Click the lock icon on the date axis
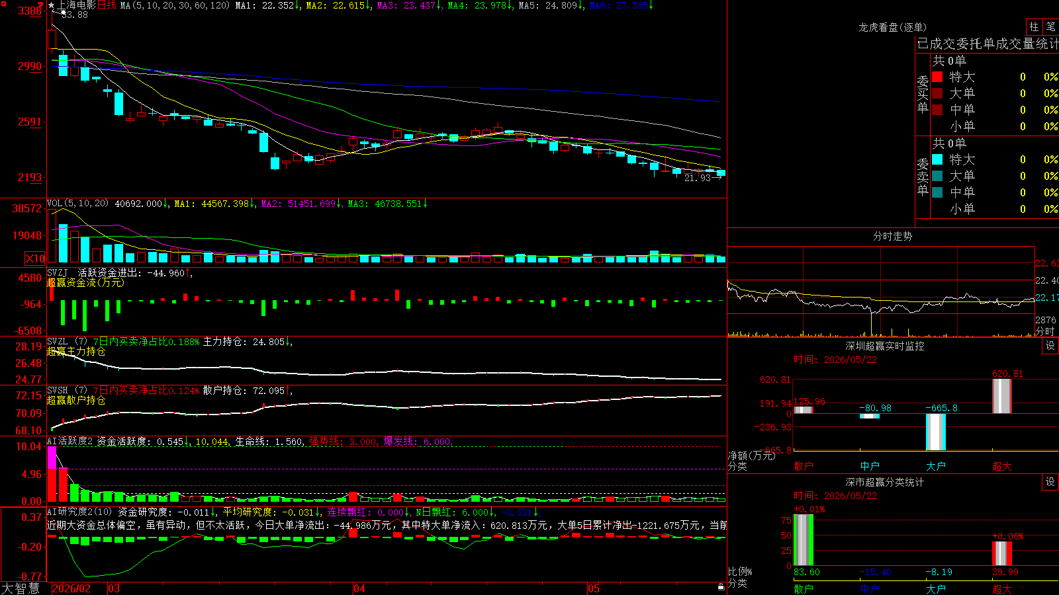 (x=721, y=587)
